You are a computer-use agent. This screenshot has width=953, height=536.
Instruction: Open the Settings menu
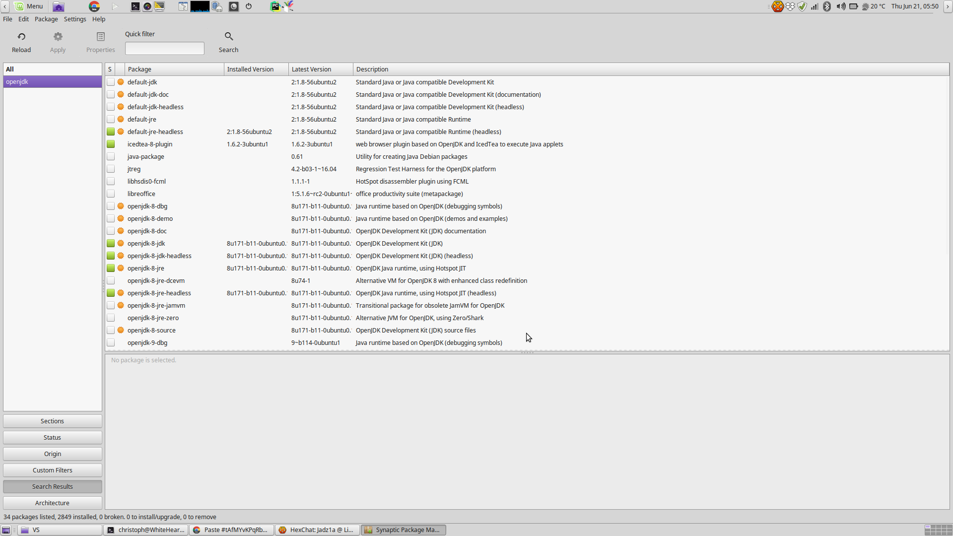pos(75,19)
